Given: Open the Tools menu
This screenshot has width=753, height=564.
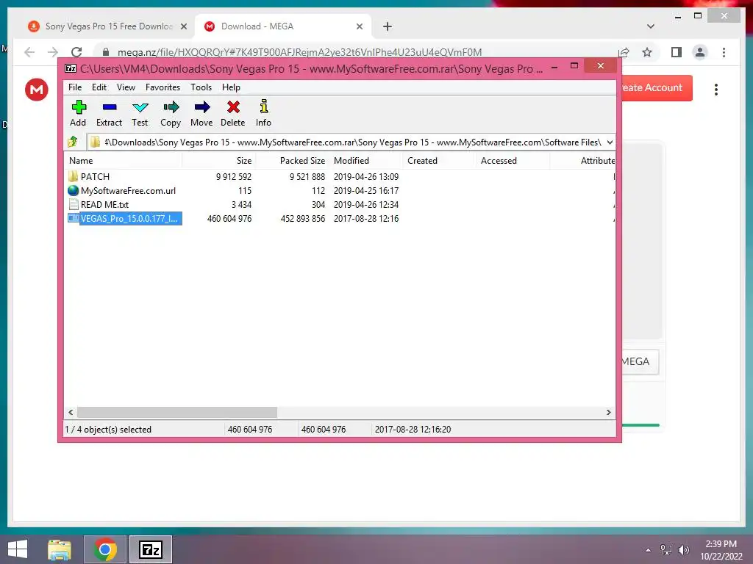Looking at the screenshot, I should [201, 87].
